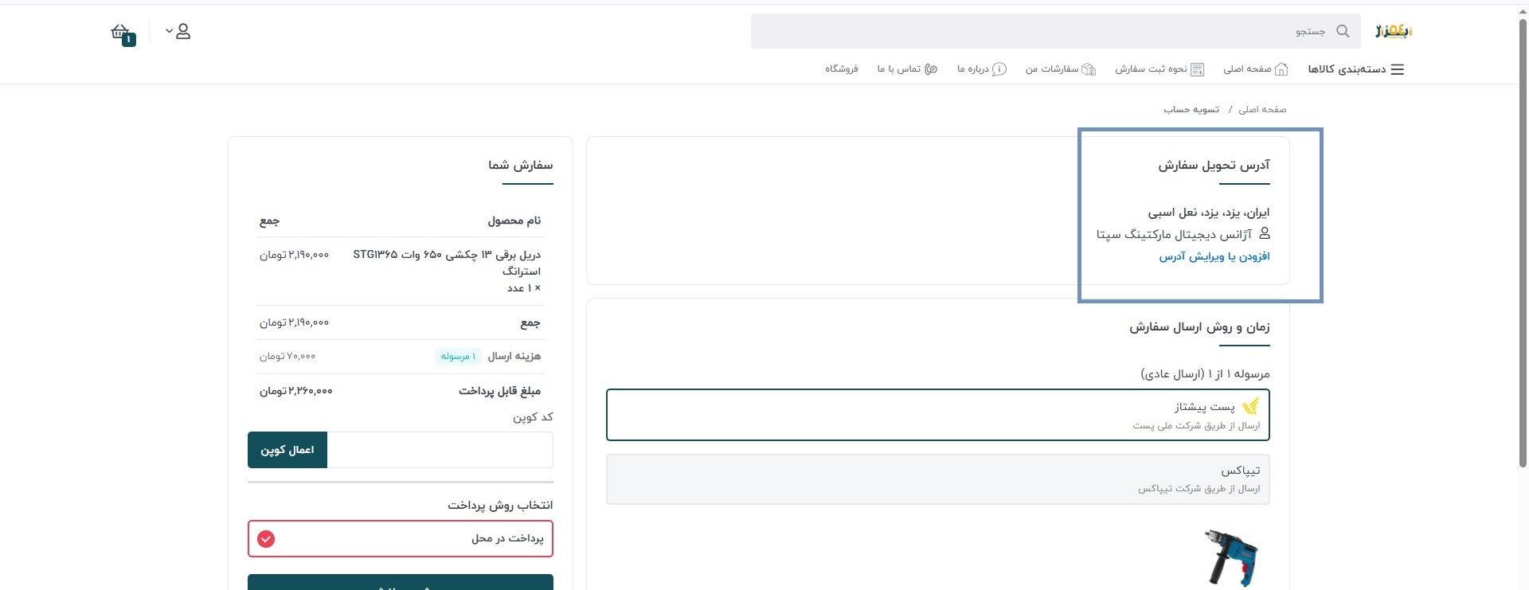Expand the account dropdown chevron
1529x590 pixels.
tap(169, 32)
